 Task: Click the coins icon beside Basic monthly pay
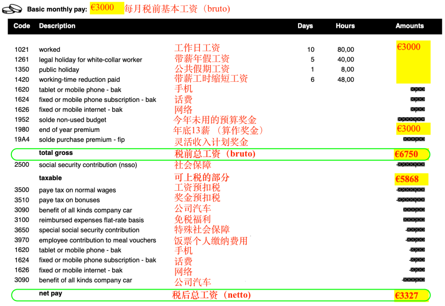click(x=12, y=9)
